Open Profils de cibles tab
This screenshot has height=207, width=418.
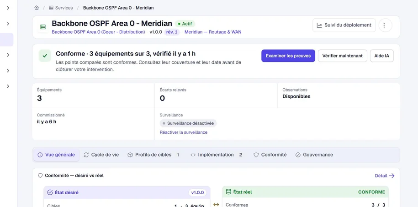[x=153, y=155]
